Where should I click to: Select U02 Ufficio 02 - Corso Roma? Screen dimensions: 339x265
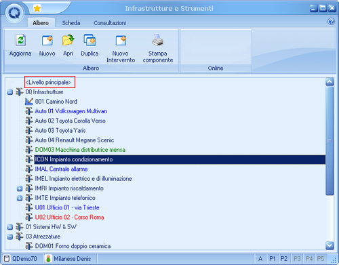[69, 217]
